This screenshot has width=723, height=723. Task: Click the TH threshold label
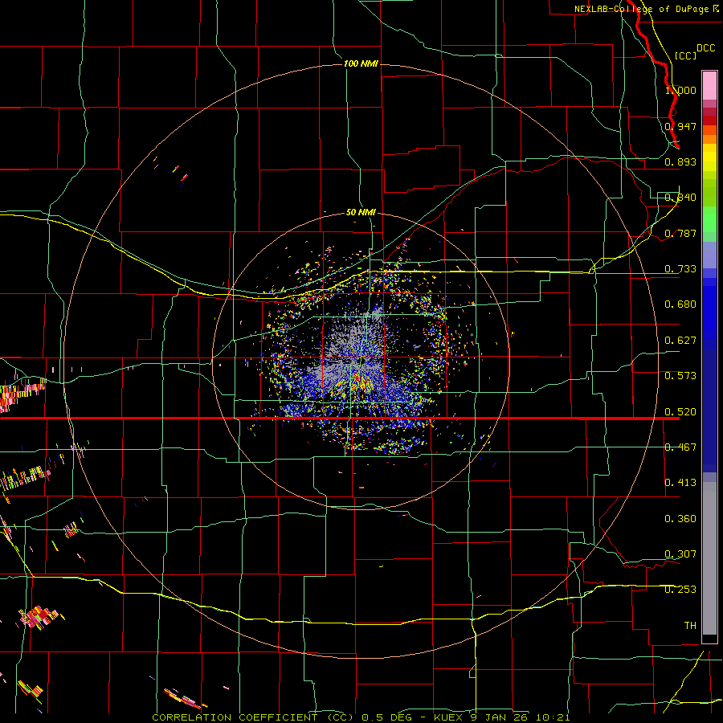coord(690,626)
